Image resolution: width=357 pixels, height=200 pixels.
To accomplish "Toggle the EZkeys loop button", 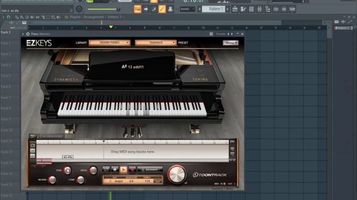I will (106, 170).
